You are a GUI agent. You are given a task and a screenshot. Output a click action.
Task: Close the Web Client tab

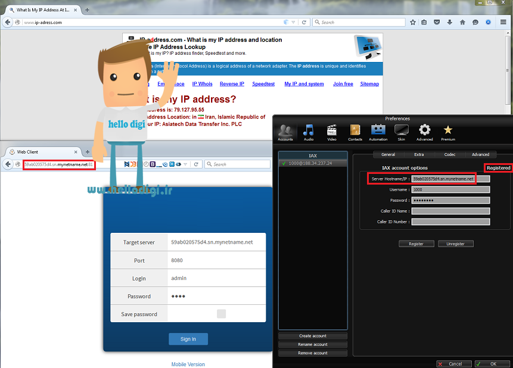(x=76, y=152)
